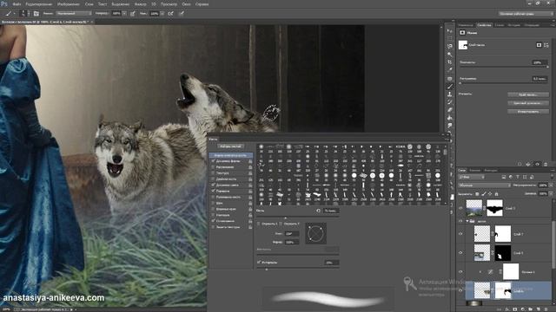Open layer opacity value dropdown
This screenshot has height=312, width=556.
pos(551,185)
